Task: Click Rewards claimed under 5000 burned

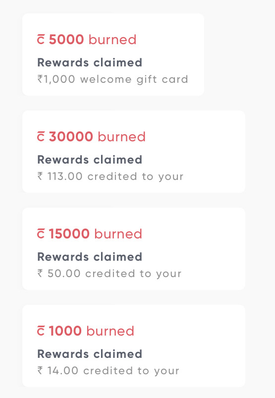Action: tap(90, 62)
